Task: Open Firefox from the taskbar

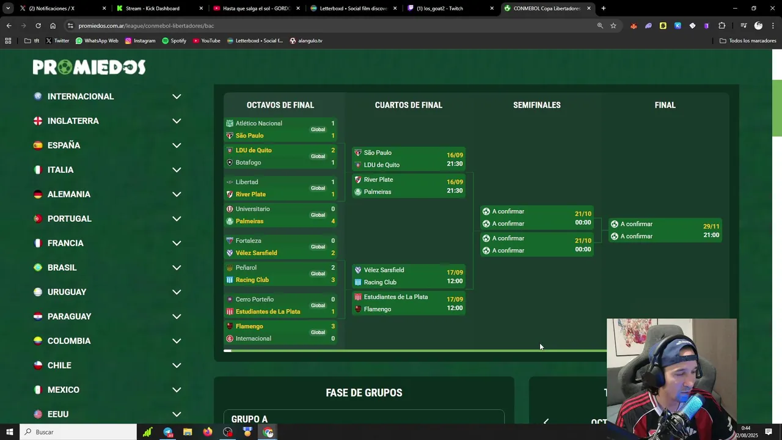Action: click(x=208, y=432)
